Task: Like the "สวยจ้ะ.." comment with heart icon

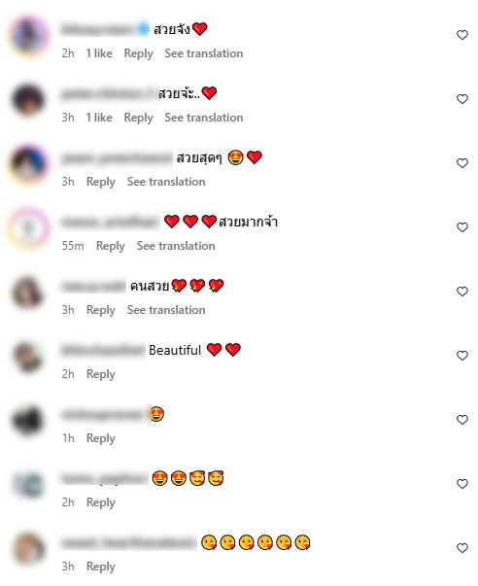Action: (x=462, y=99)
